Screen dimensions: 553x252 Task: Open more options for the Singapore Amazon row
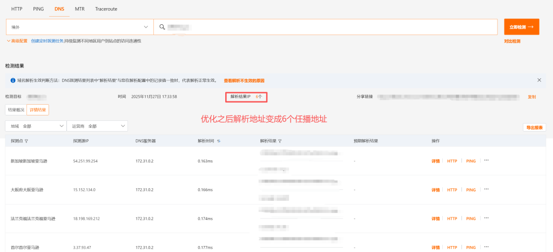(486, 160)
